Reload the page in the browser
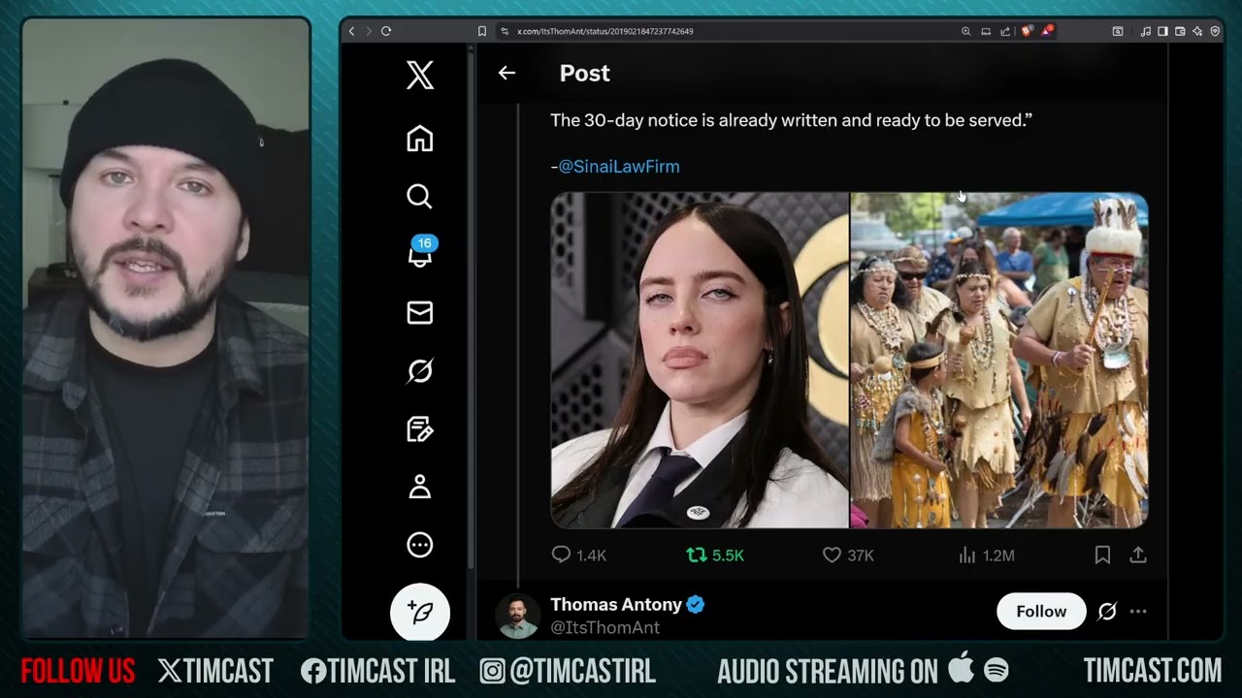 pos(386,31)
